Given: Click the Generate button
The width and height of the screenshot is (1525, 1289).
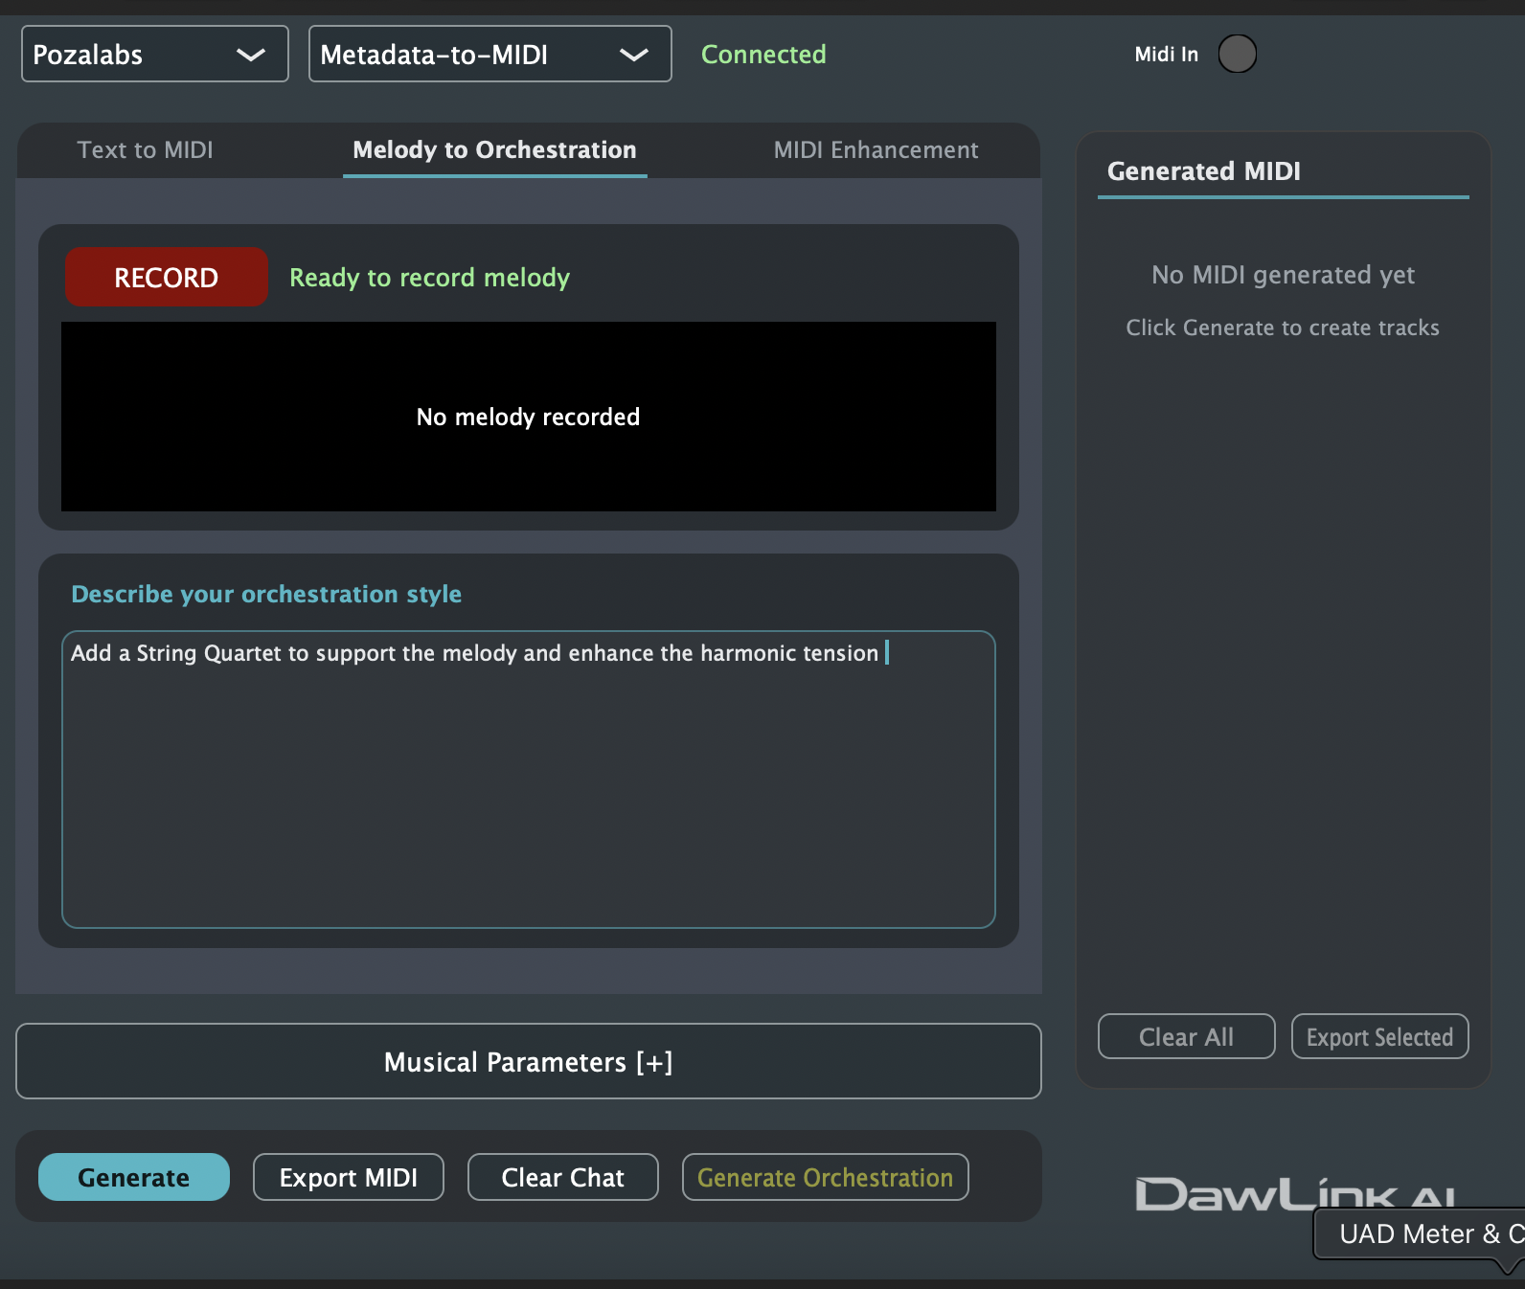Looking at the screenshot, I should [x=133, y=1177].
